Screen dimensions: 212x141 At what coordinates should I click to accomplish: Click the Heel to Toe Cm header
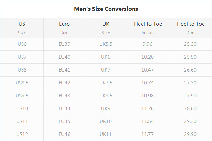point(191,28)
